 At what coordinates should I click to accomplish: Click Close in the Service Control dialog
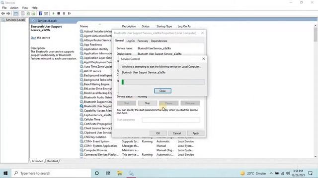162,91
